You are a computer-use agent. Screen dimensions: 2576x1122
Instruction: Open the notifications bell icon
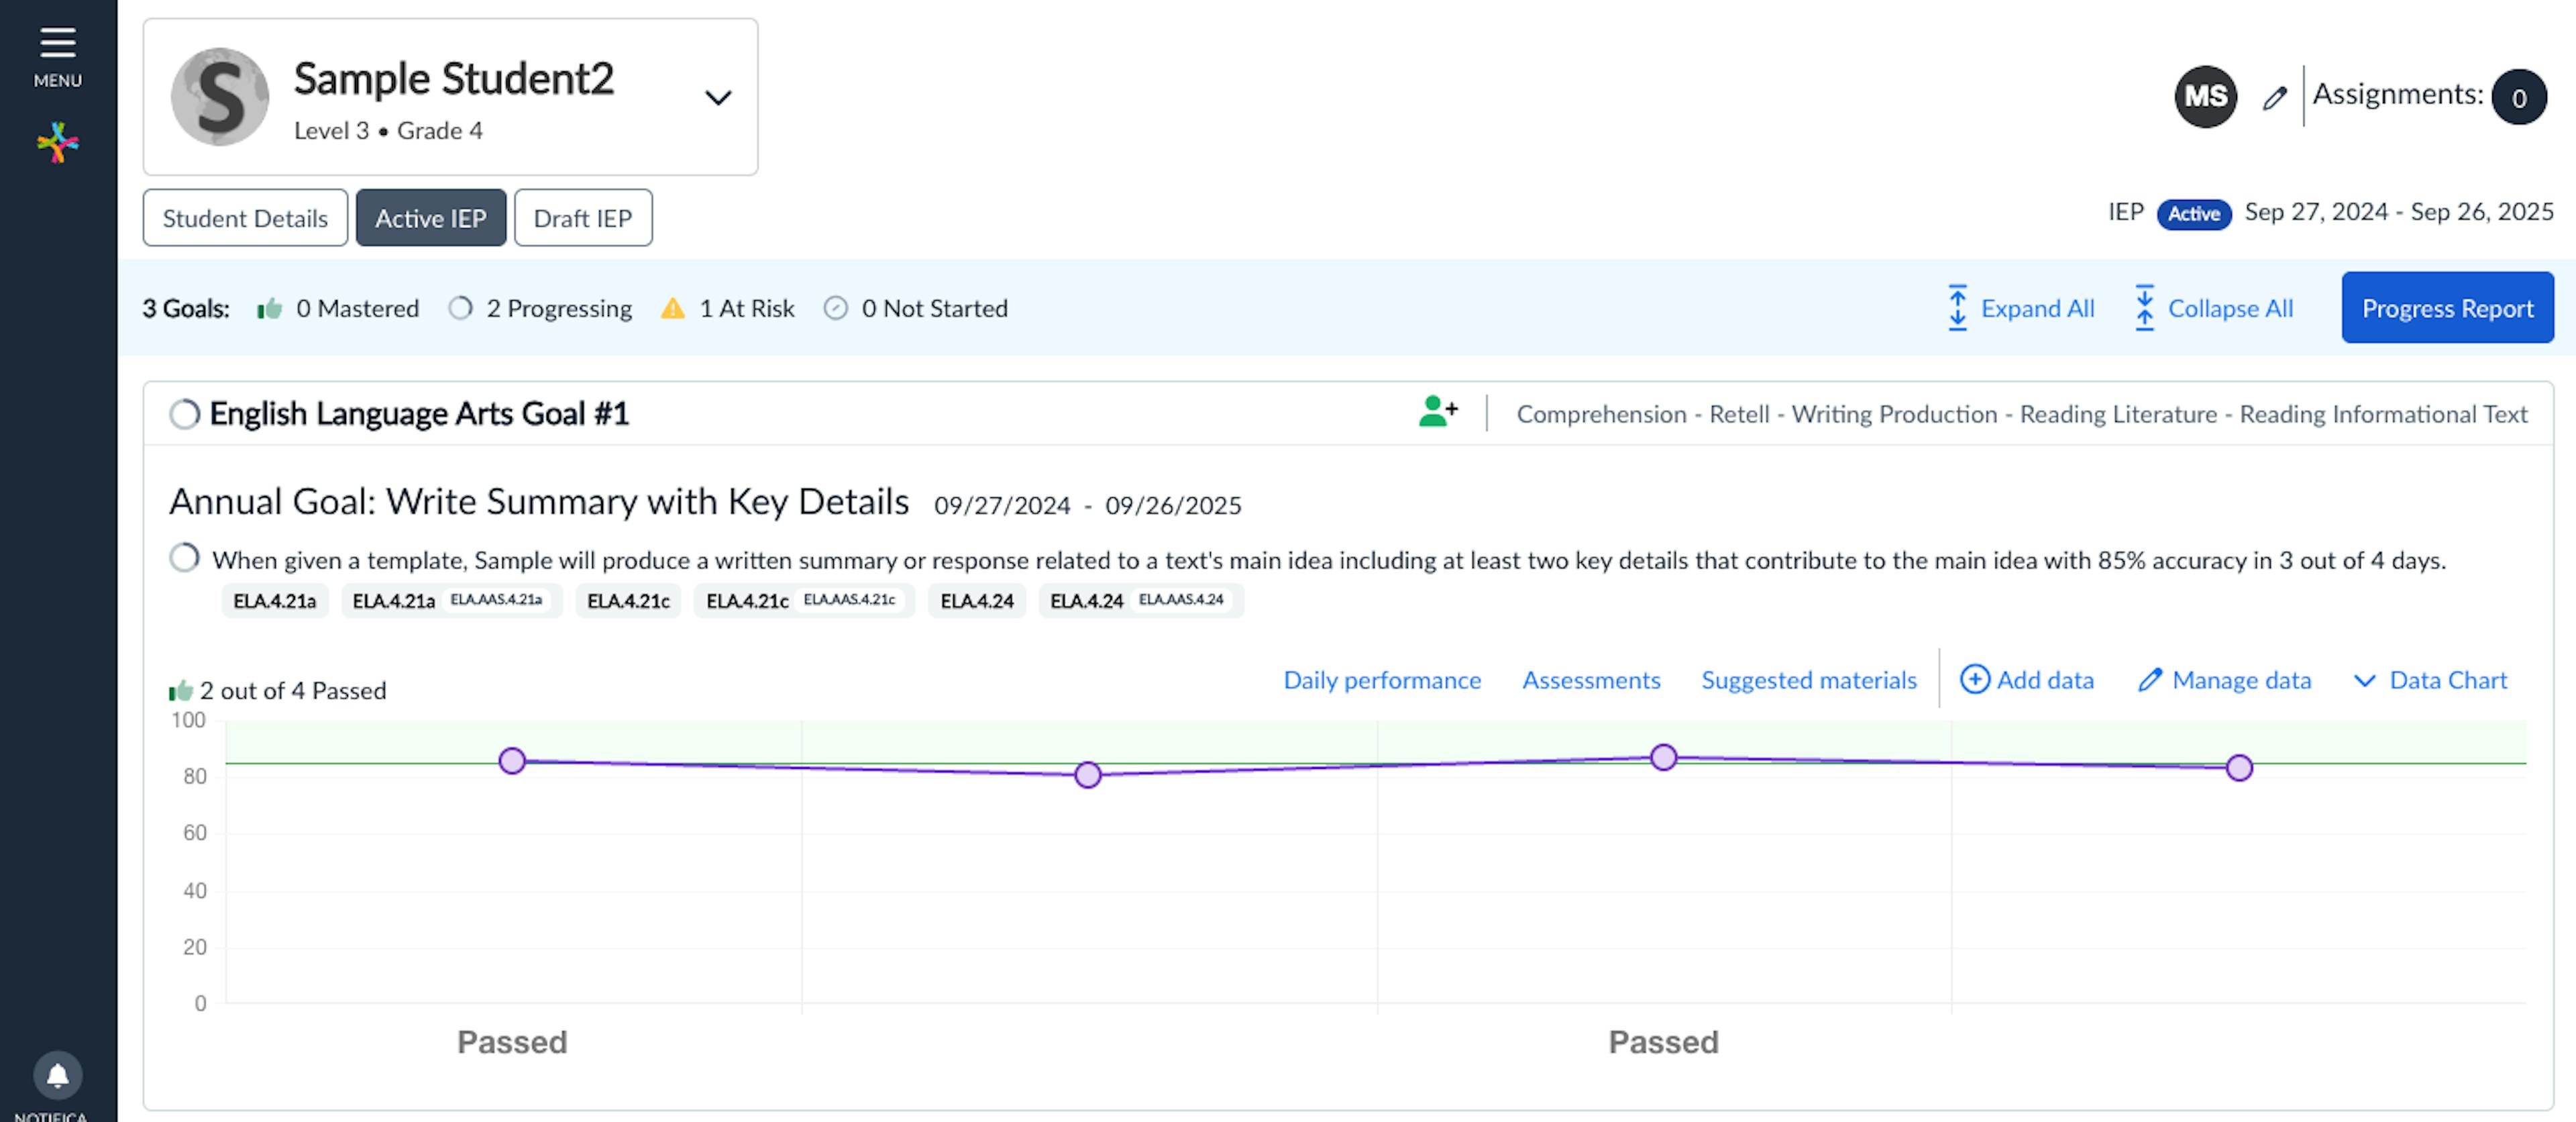57,1075
